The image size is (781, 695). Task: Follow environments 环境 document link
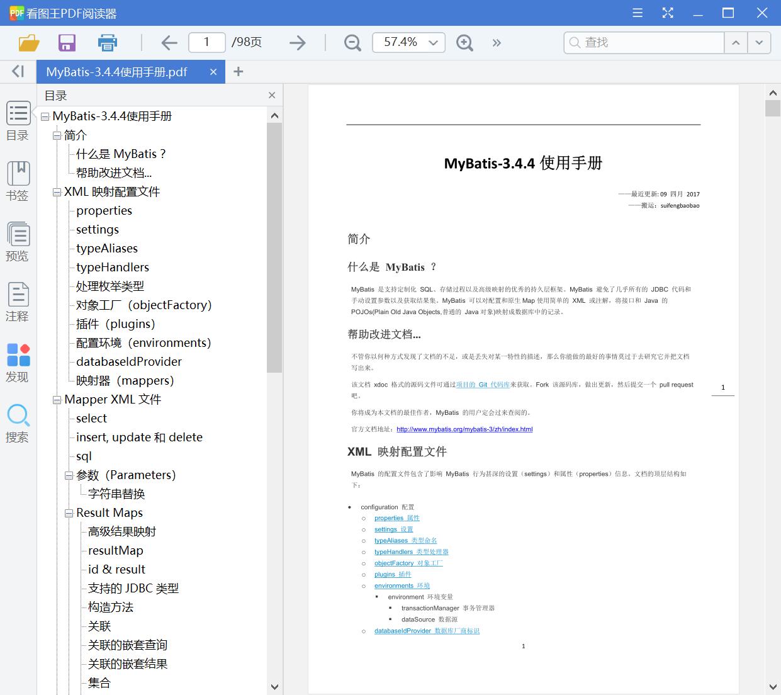[402, 586]
